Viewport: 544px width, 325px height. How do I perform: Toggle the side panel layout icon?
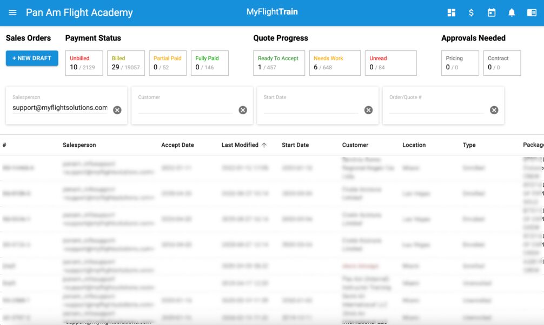click(532, 12)
